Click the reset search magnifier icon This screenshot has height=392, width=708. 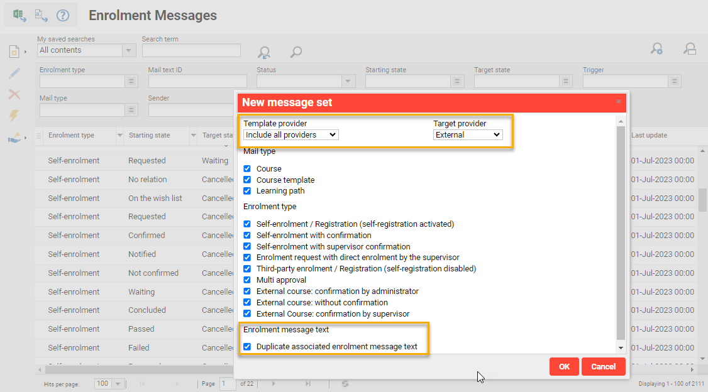point(265,52)
